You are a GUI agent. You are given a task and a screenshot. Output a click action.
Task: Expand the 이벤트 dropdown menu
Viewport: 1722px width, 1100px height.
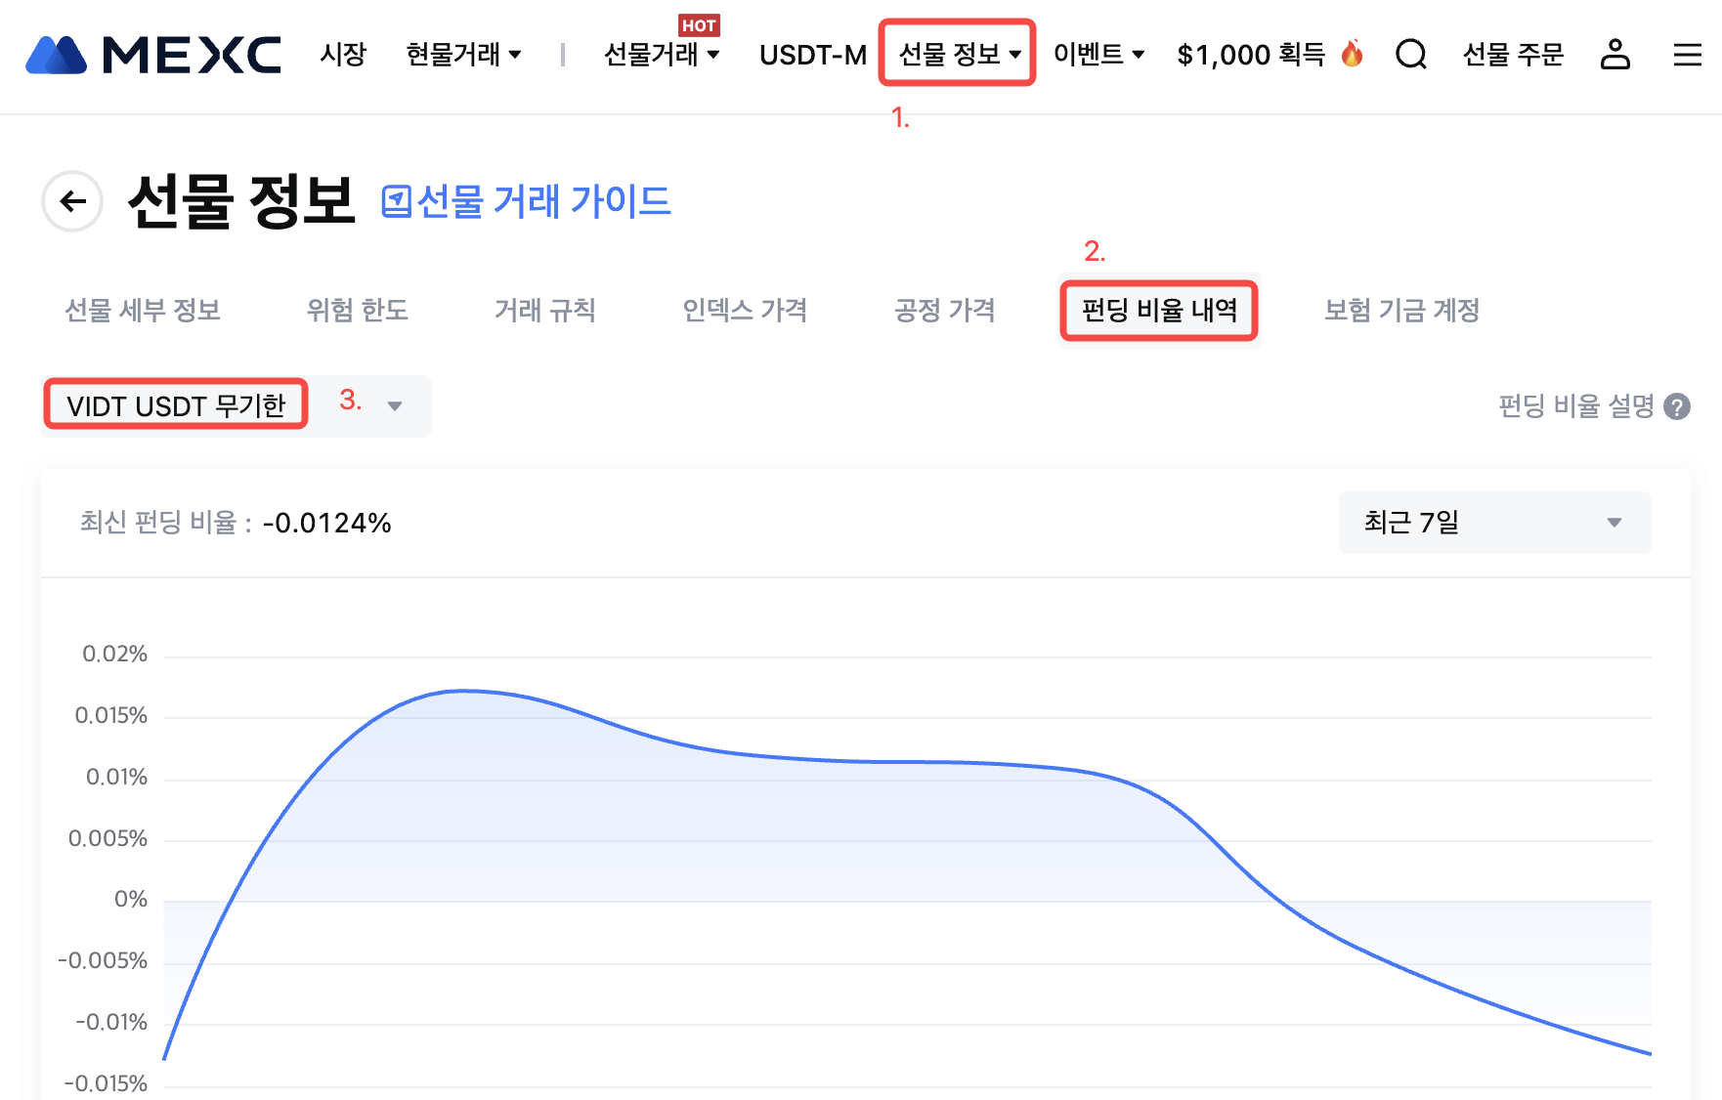[1098, 55]
